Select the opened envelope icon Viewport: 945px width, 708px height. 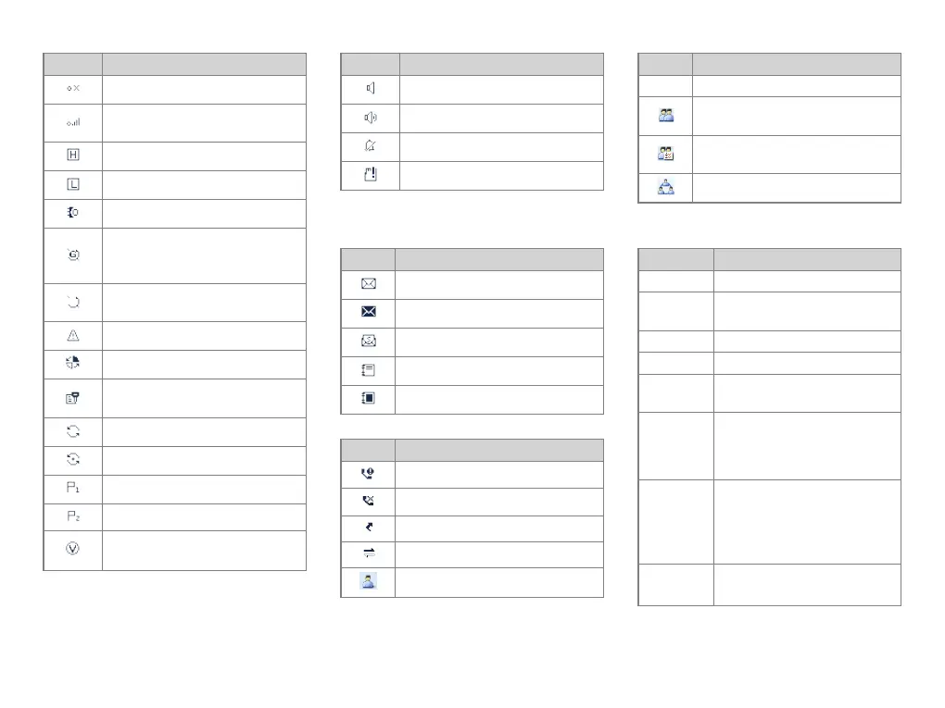coord(368,341)
